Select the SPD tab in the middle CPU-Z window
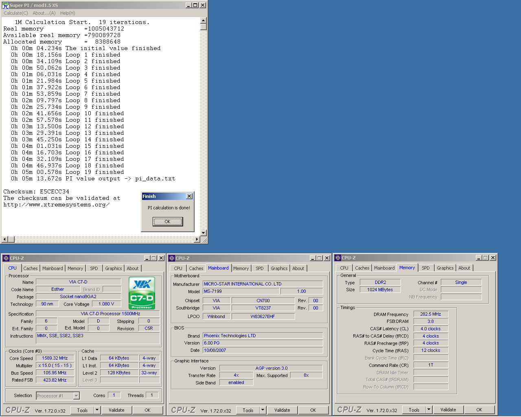The image size is (521, 417). pyautogui.click(x=260, y=268)
